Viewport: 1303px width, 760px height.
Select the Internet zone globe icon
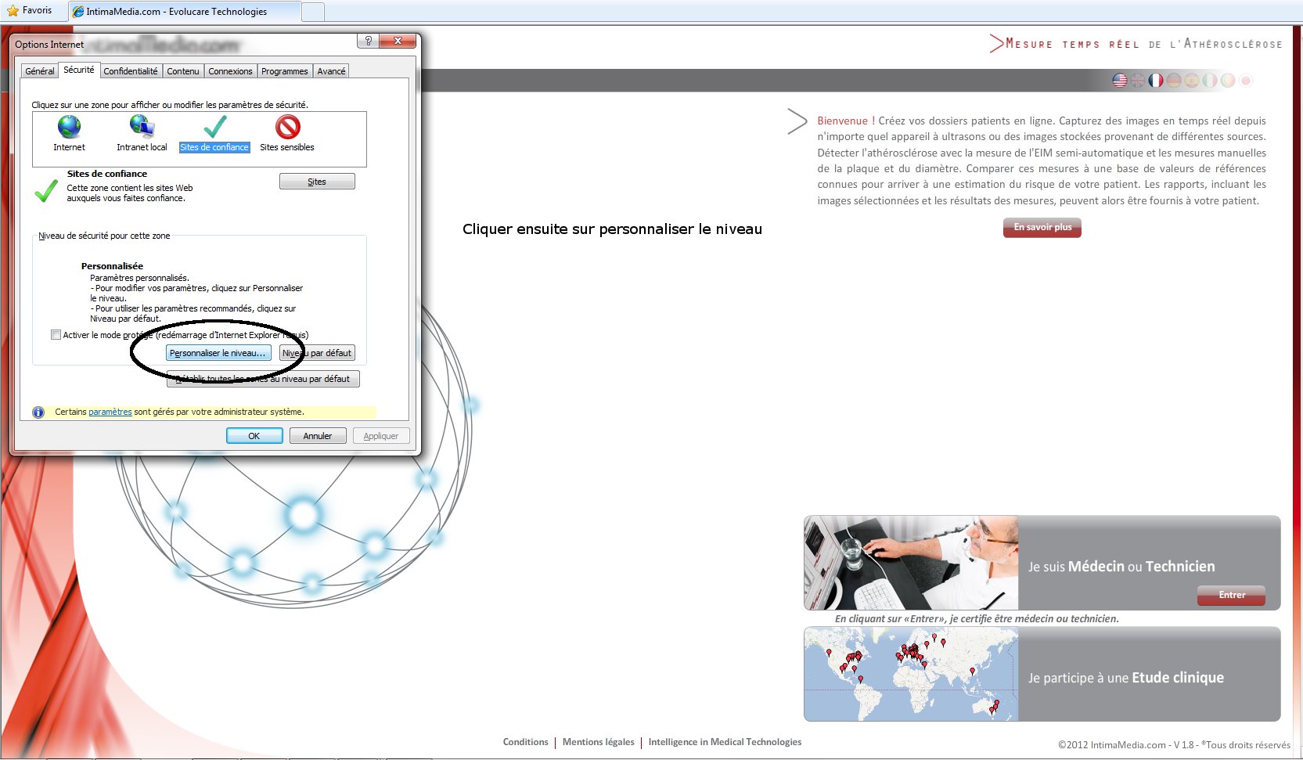(x=69, y=127)
